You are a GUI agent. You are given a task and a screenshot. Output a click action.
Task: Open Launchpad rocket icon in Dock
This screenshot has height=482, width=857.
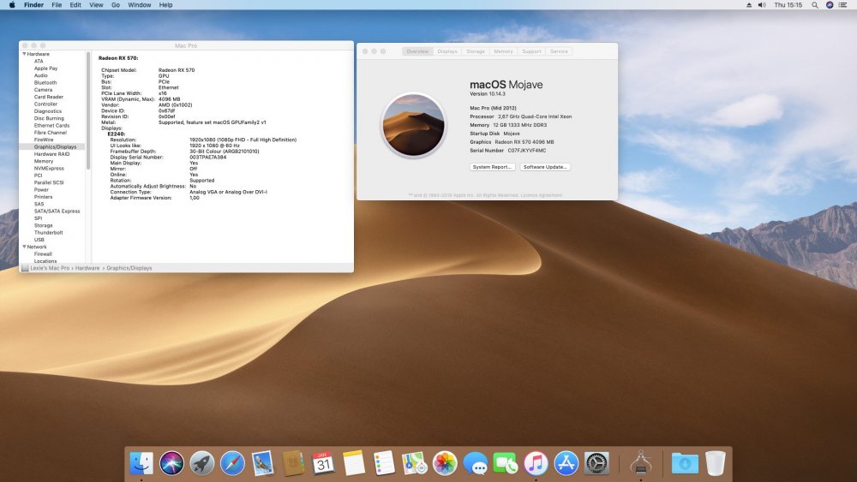click(202, 463)
